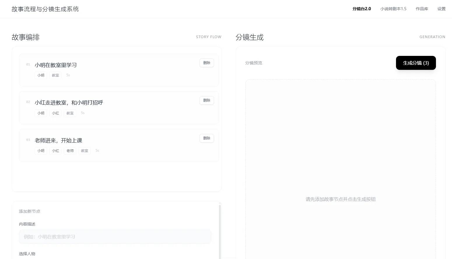Open the 作品库 library page
452x259 pixels.
[x=422, y=9]
